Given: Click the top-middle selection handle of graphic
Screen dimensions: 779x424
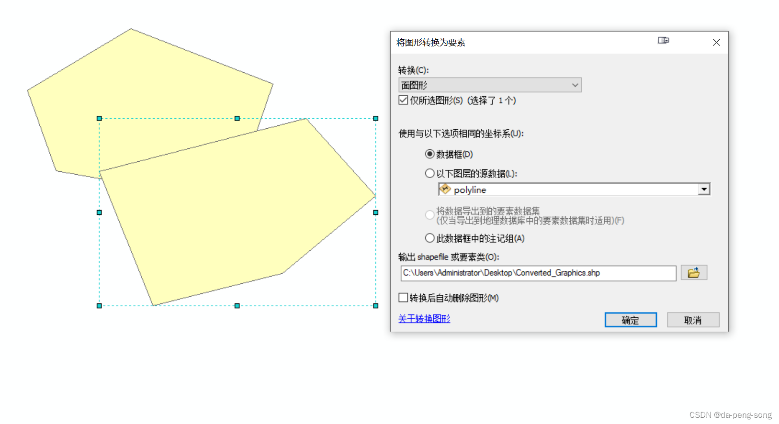Looking at the screenshot, I should [x=237, y=118].
